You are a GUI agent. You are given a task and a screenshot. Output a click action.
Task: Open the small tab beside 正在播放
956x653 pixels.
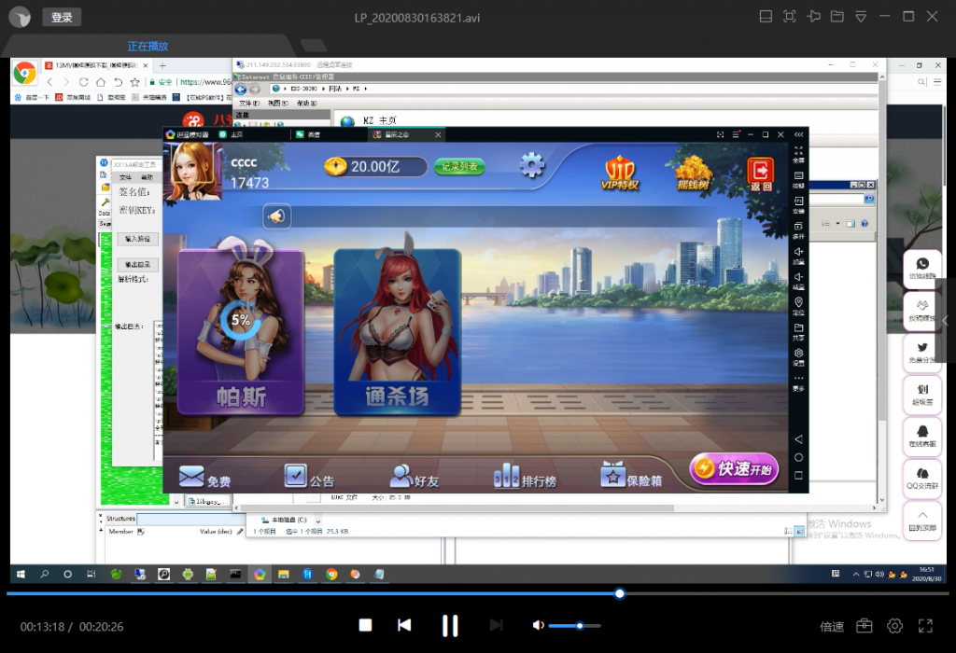(x=314, y=46)
